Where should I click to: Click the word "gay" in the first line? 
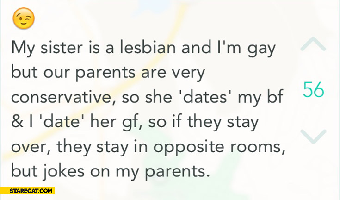tap(266, 49)
